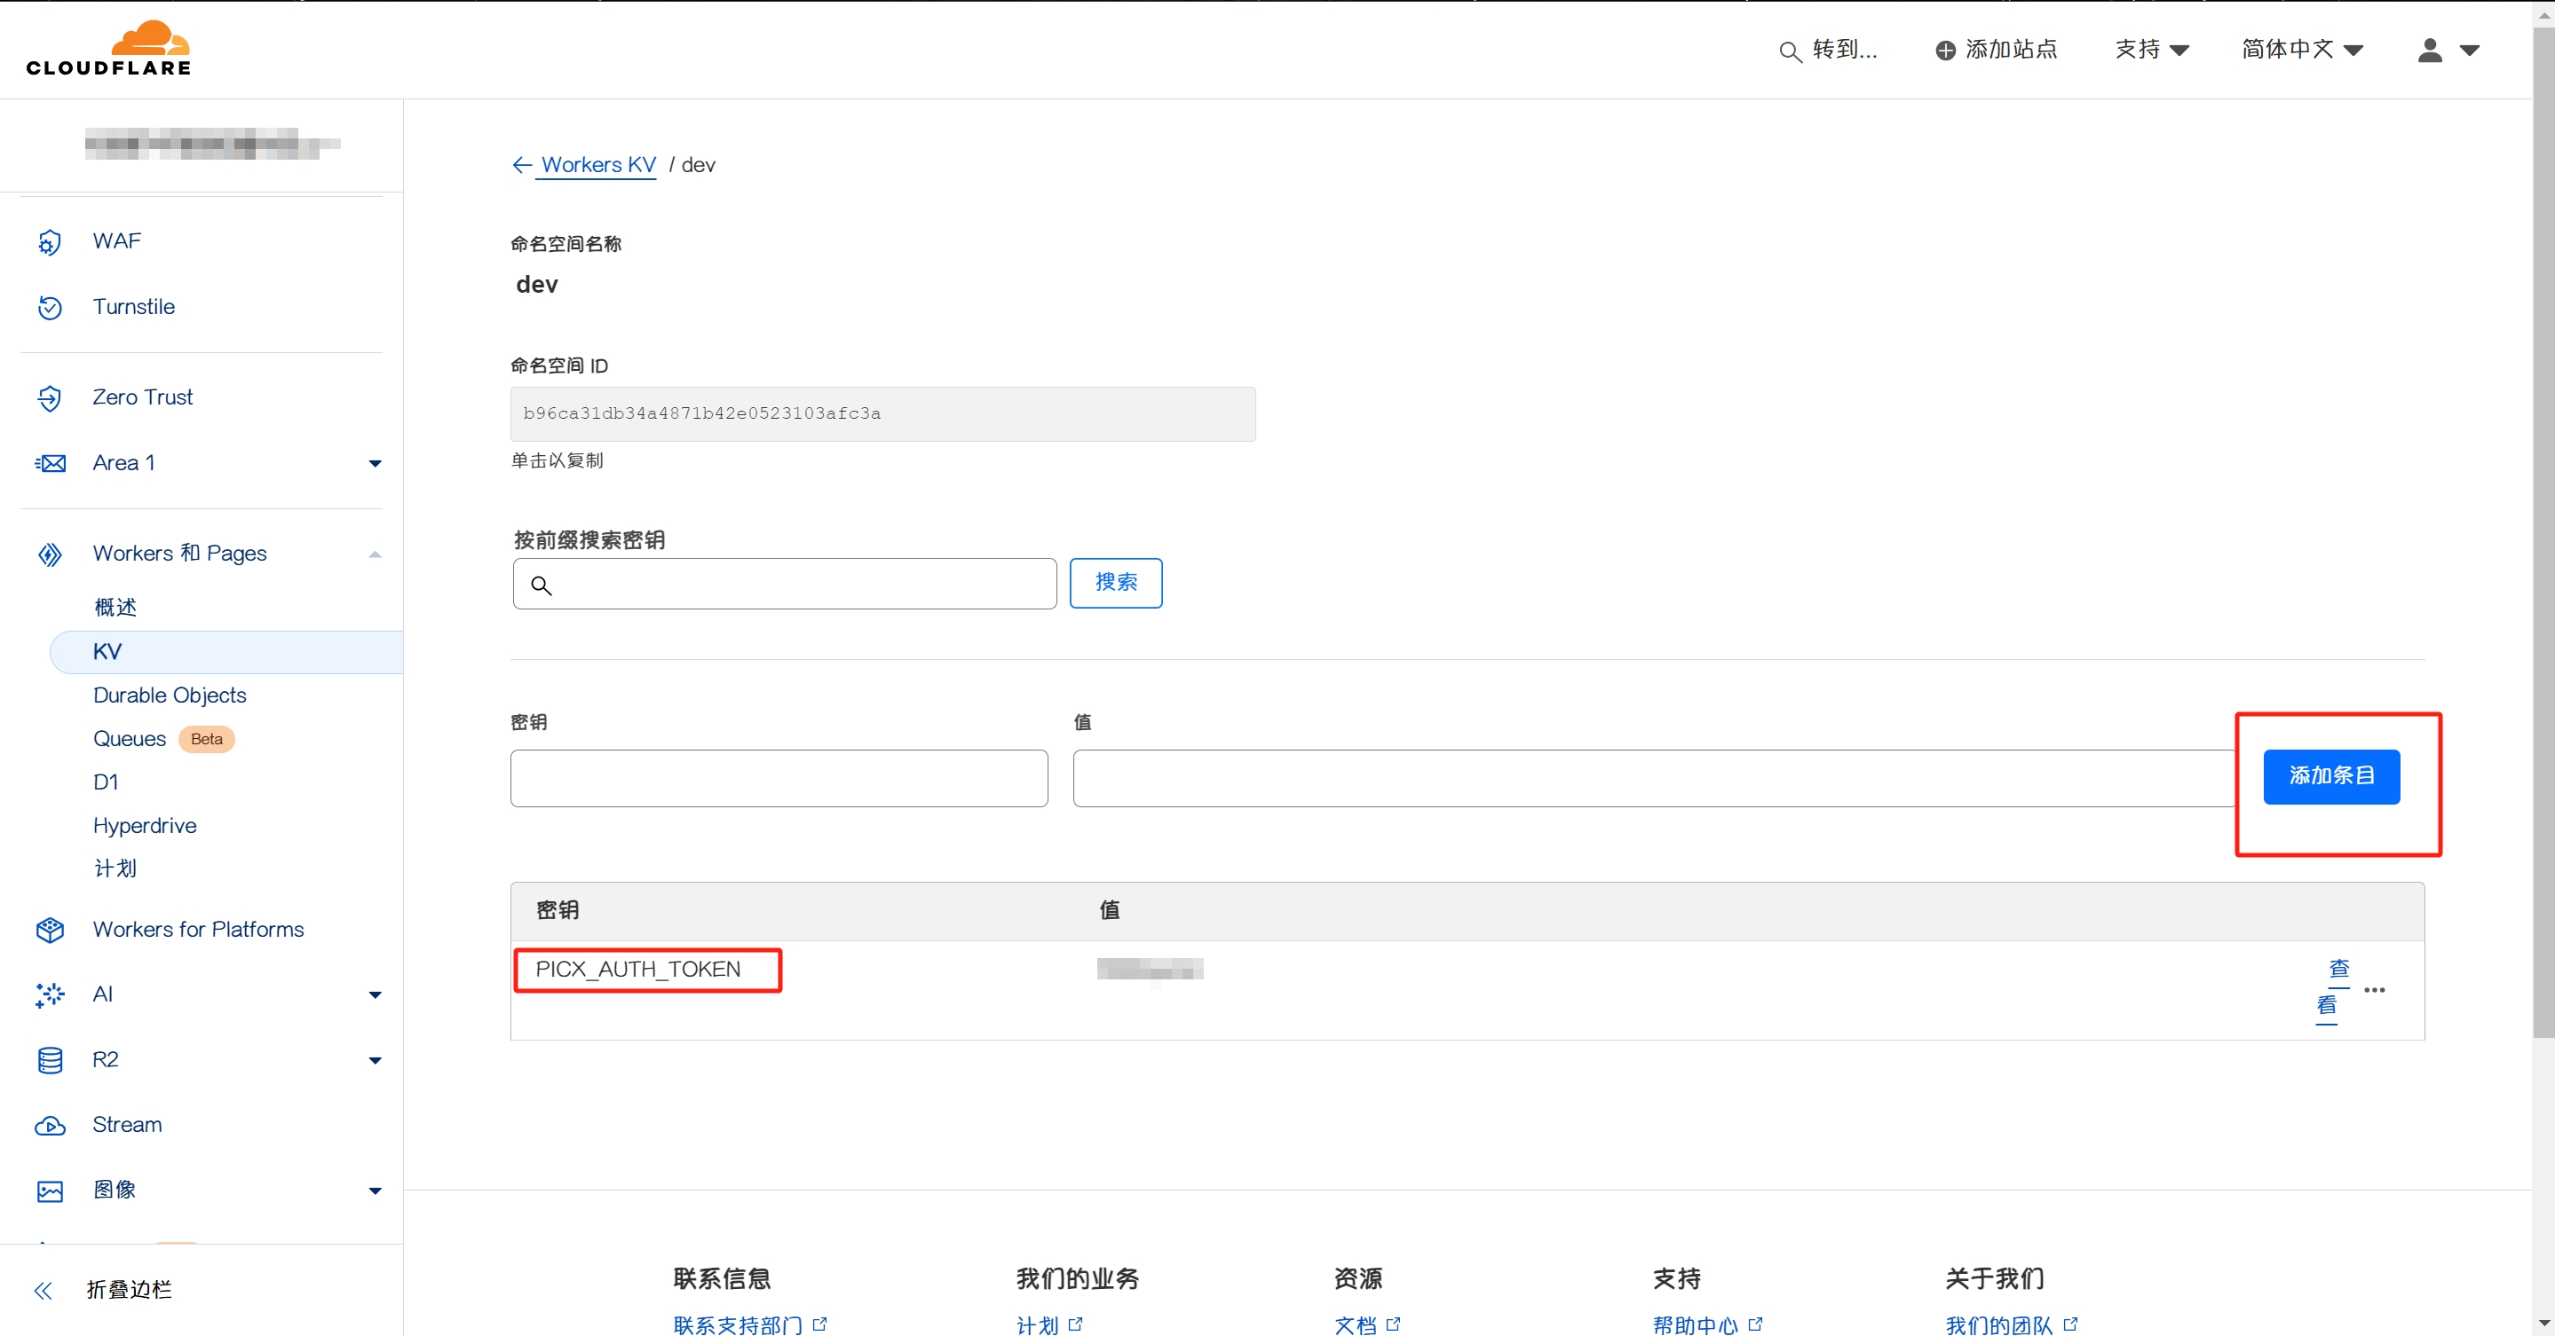The height and width of the screenshot is (1336, 2555).
Task: Open Workers for Platforms in sidebar
Action: [x=198, y=930]
